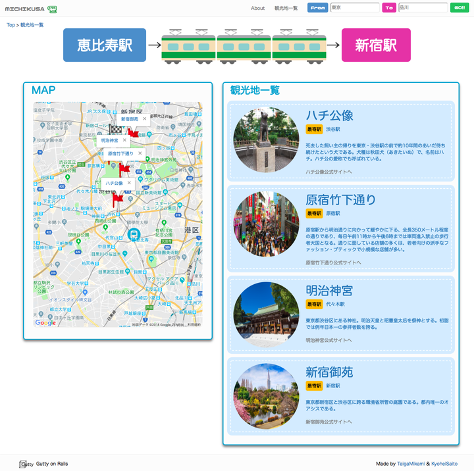Open 原宿竹下通り公式サイトへ link

(x=333, y=262)
